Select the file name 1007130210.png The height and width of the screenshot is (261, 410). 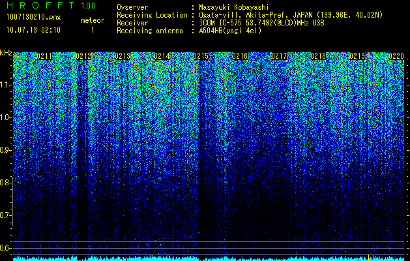click(34, 17)
